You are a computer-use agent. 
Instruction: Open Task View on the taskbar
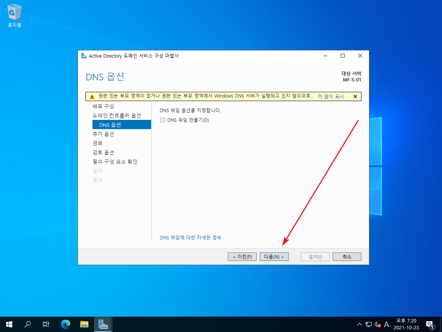click(46, 324)
